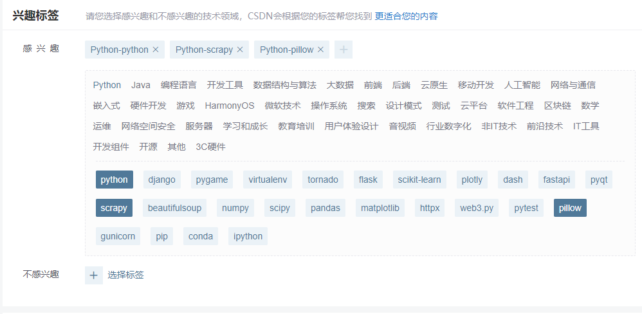Screen dimensions: 642x314
Task: Select the matplotlib tag
Action: coord(380,208)
